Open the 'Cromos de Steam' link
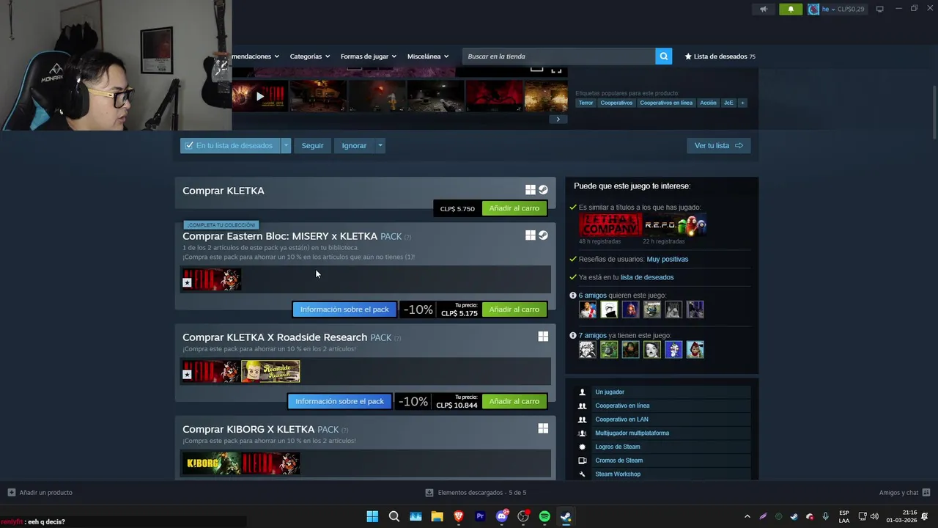Screen dimensions: 938x528 [619, 461]
